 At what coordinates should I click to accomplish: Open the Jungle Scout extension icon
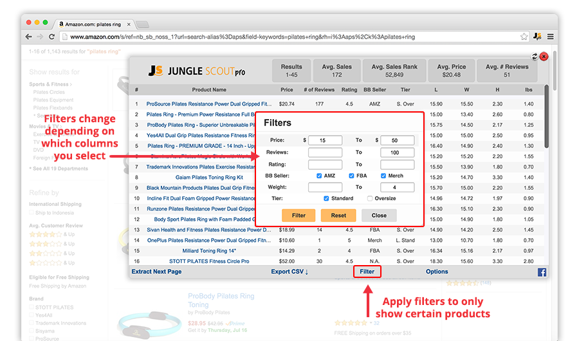coord(537,36)
